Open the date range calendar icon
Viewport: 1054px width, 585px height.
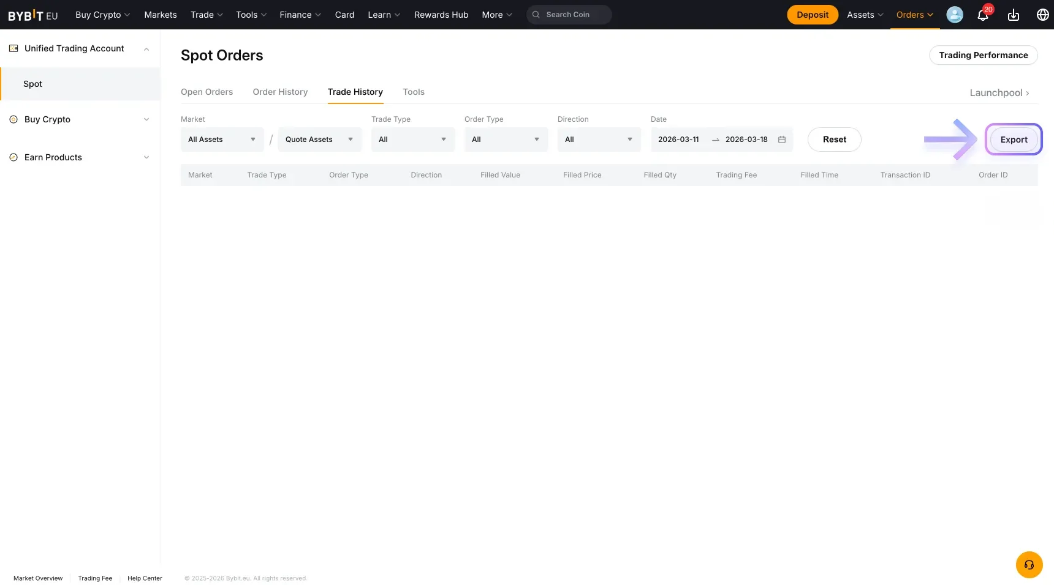[782, 140]
